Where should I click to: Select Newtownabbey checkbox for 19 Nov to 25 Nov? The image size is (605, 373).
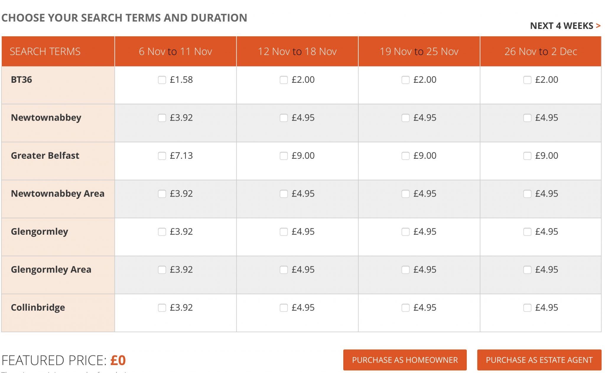405,118
